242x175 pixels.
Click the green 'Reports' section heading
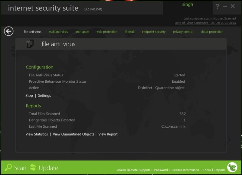(33, 106)
